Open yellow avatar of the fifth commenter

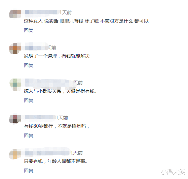click(x=15, y=154)
